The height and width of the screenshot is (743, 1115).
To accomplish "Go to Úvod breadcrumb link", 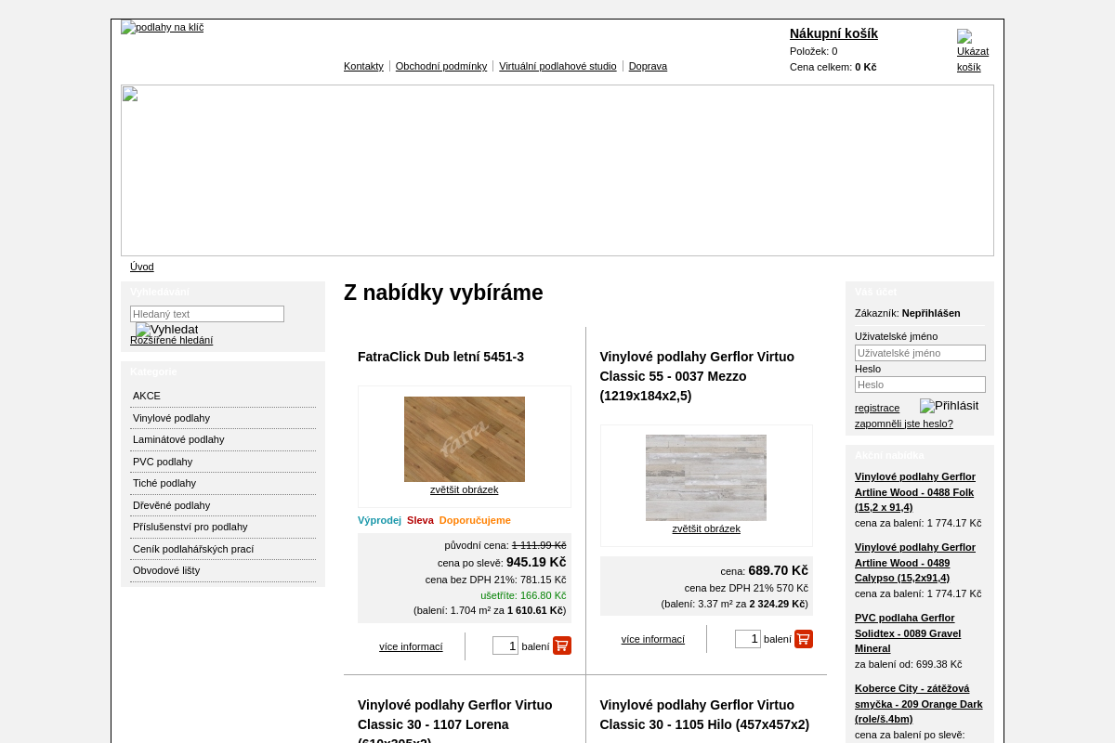I will (142, 267).
